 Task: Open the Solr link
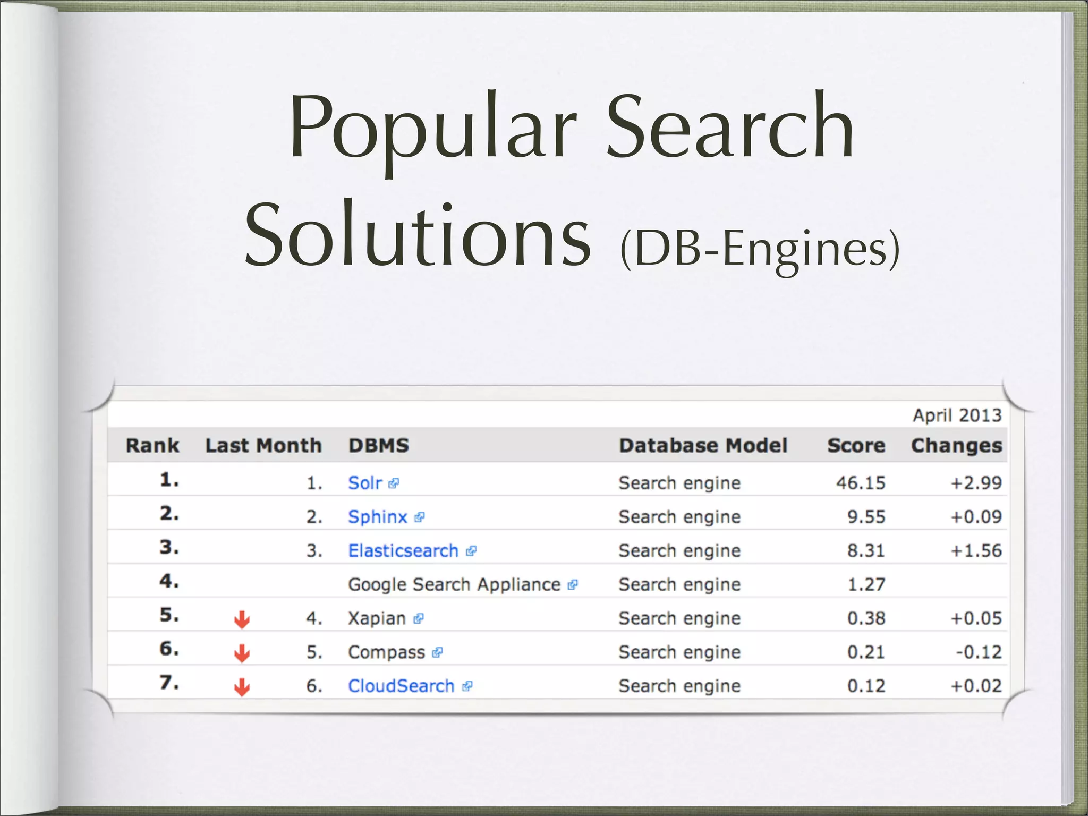(x=365, y=483)
